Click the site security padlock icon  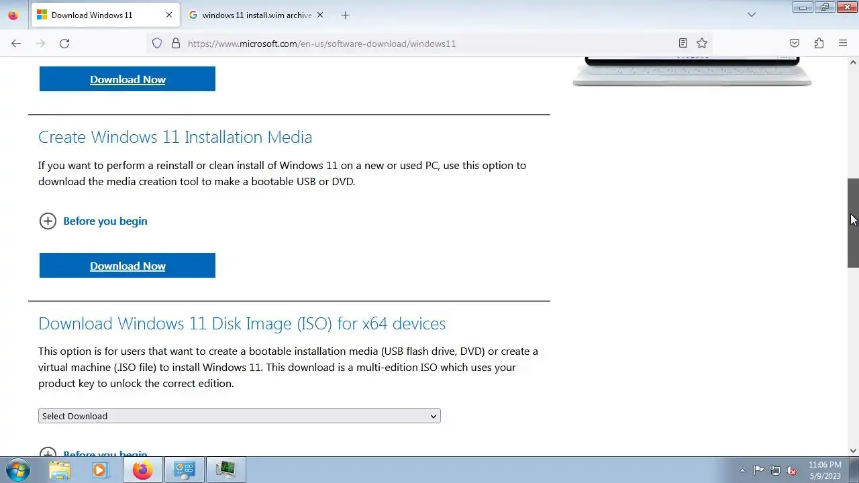point(176,43)
